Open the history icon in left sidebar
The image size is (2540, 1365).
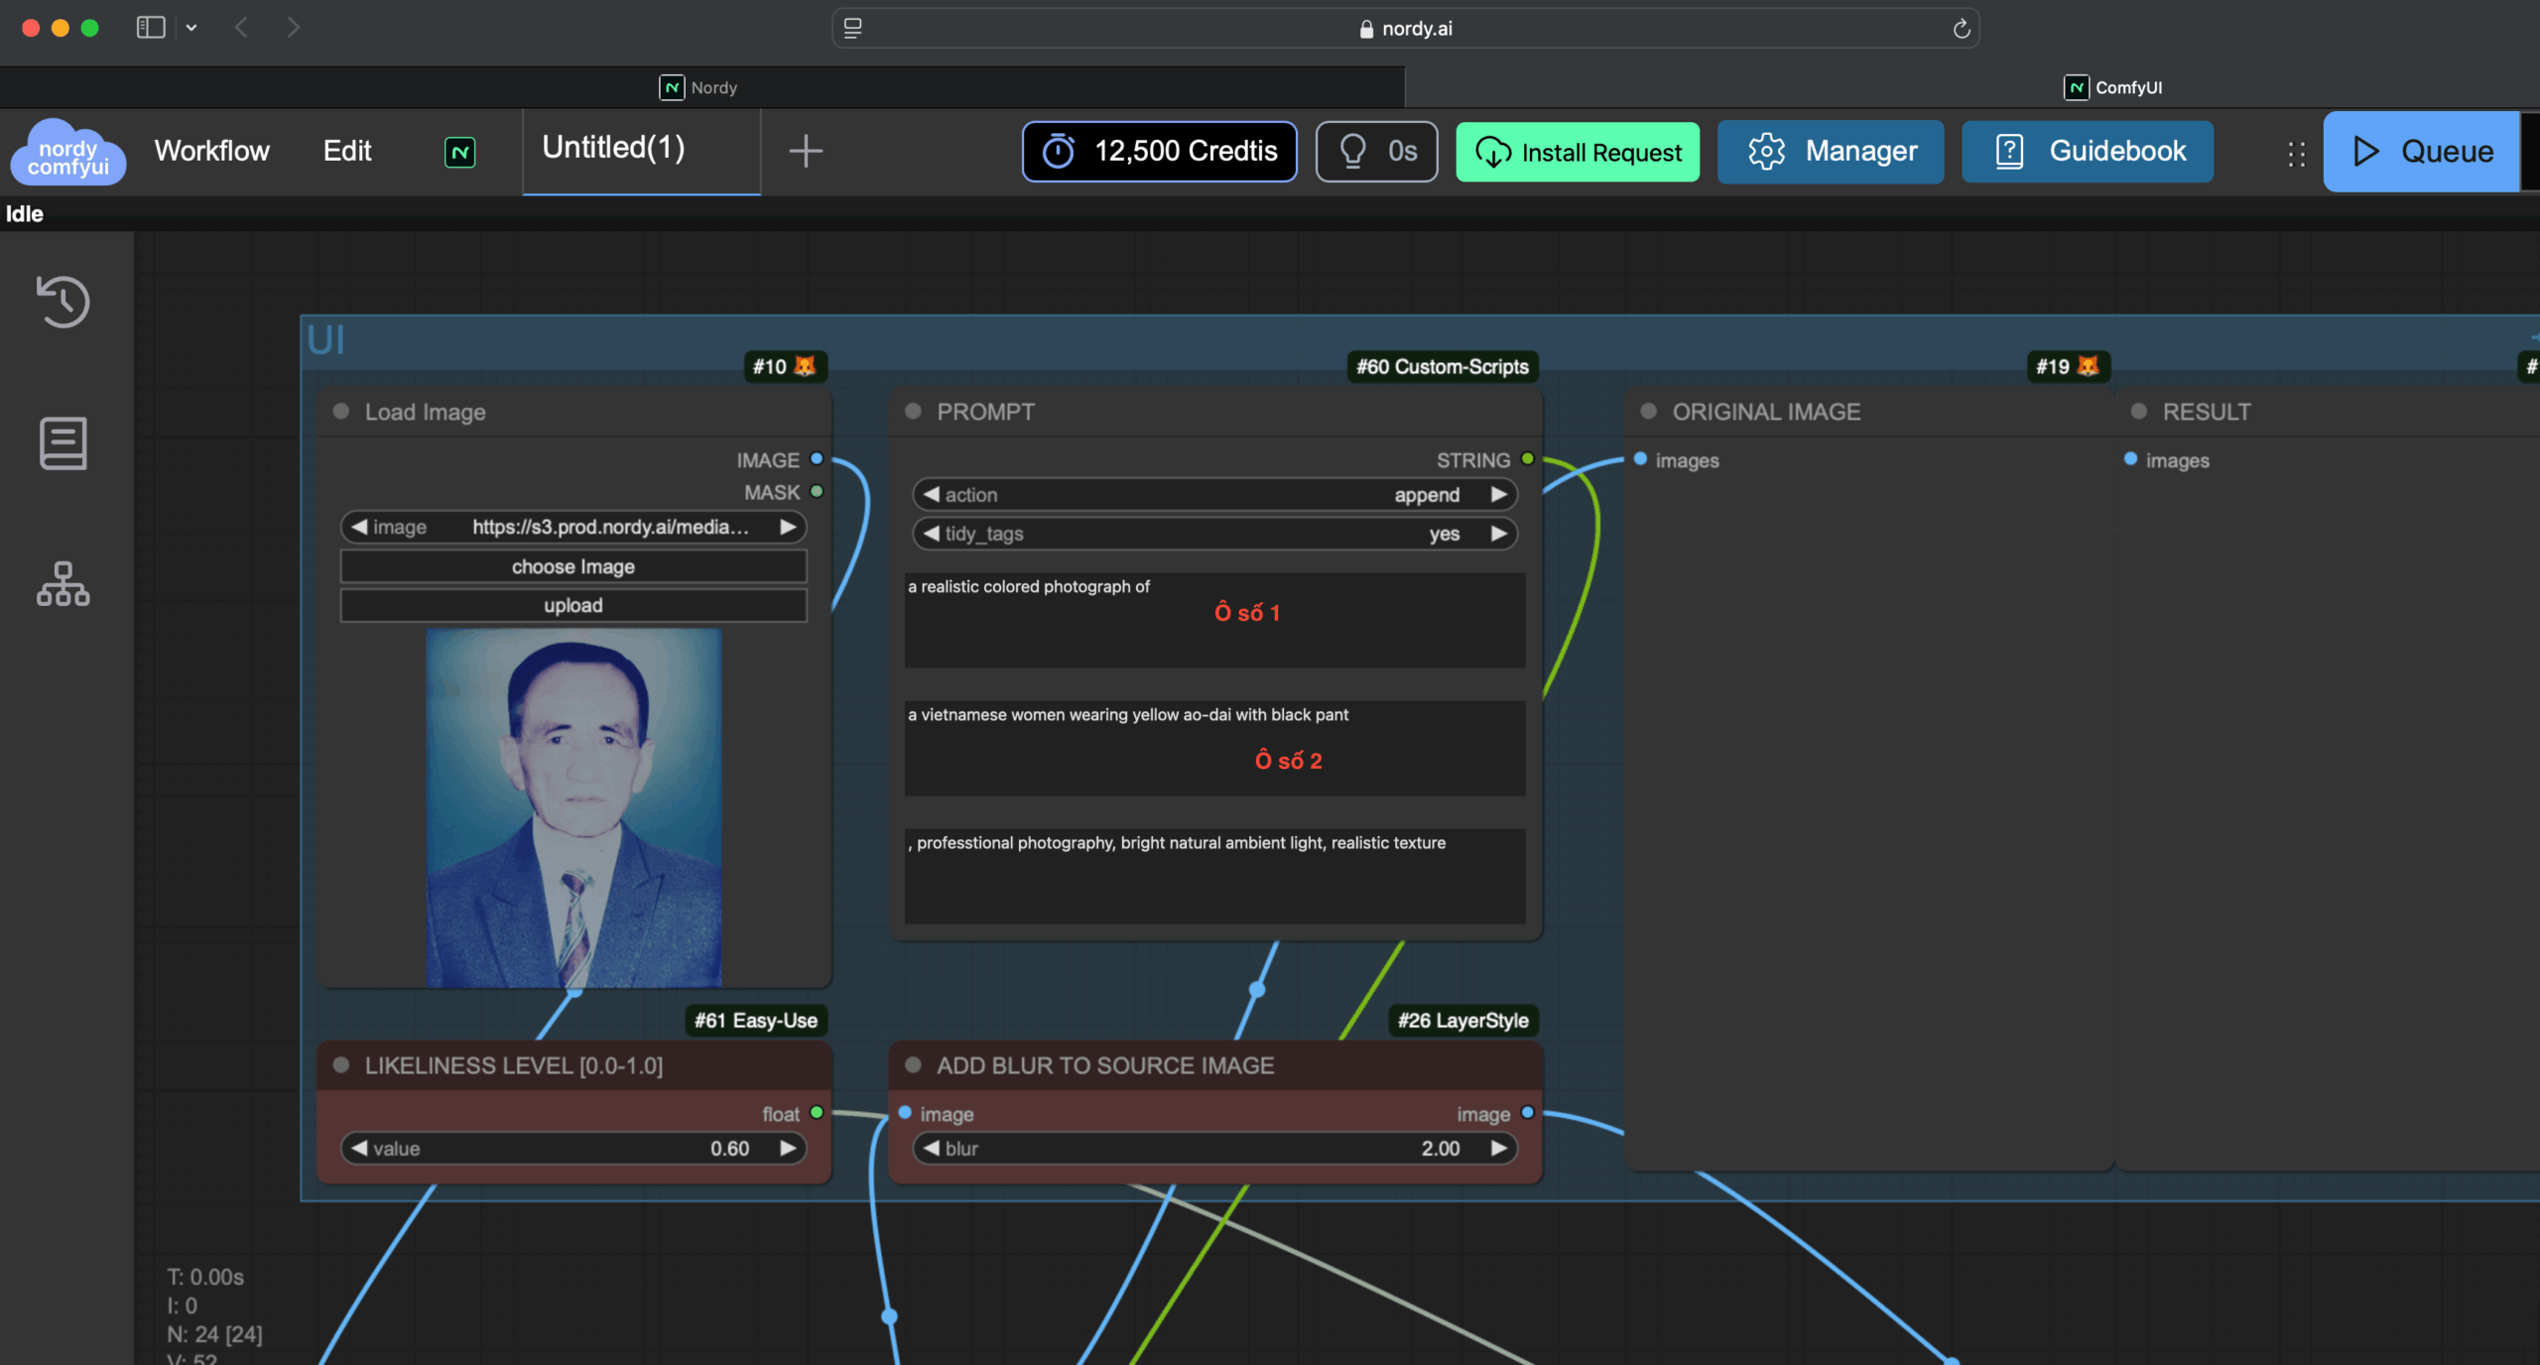pyautogui.click(x=63, y=301)
